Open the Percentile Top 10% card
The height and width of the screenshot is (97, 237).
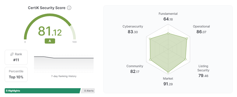[x=16, y=74]
